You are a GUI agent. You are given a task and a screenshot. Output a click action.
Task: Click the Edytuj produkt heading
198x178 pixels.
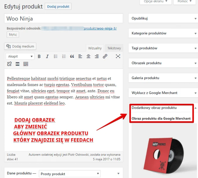[x=23, y=6]
